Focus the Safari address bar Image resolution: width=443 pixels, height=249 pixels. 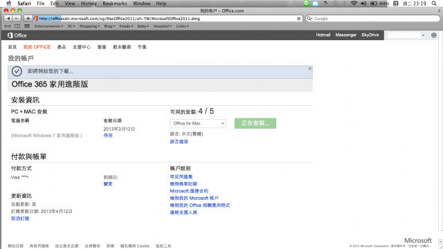pos(167,19)
